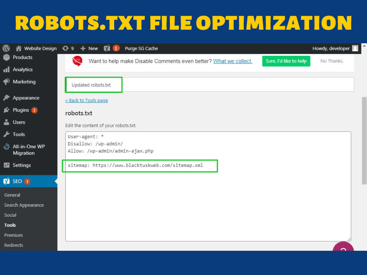Click the scrollbar up arrow

364,46
